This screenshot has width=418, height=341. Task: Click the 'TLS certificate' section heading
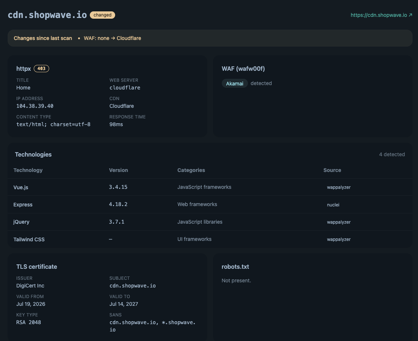tap(37, 267)
